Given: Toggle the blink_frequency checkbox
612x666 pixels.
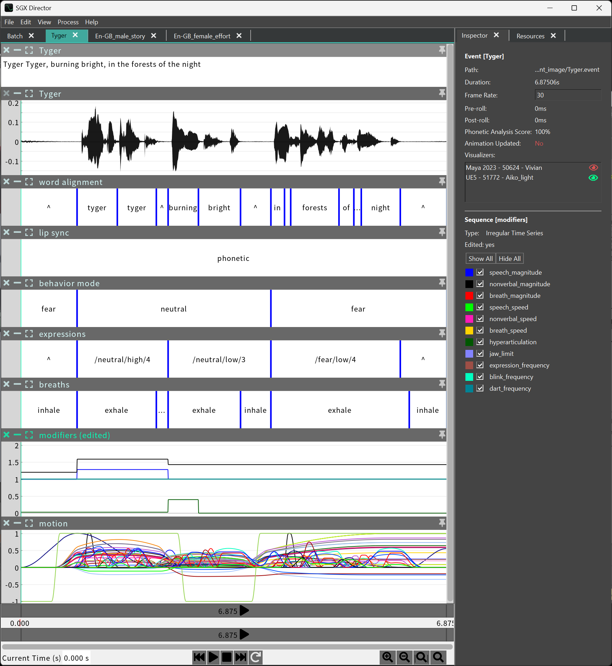Looking at the screenshot, I should click(x=480, y=377).
